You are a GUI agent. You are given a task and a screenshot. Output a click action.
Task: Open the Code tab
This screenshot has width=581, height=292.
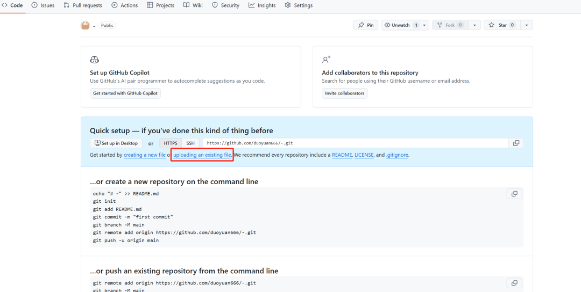coord(12,5)
